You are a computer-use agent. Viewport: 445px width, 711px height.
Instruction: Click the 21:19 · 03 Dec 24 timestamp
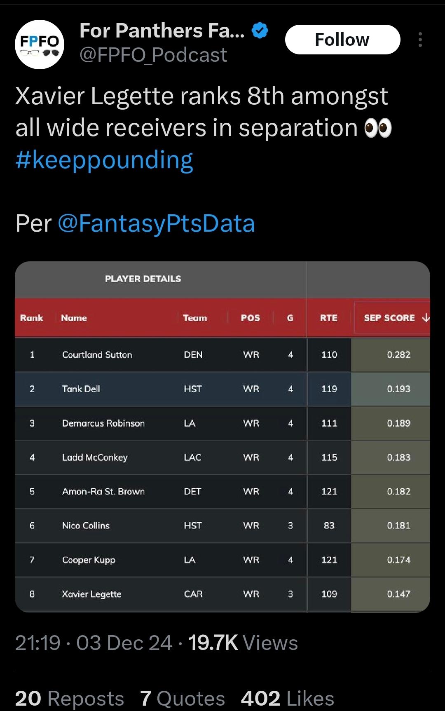click(x=94, y=643)
